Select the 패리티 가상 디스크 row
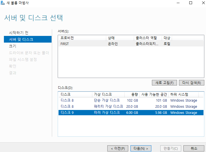The image size is (206, 152). (x=131, y=106)
